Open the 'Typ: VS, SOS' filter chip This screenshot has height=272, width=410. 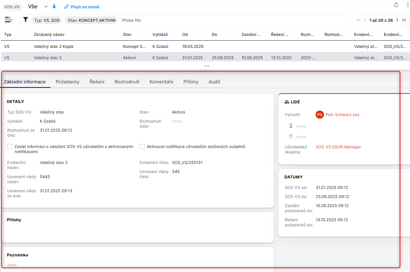(x=46, y=20)
